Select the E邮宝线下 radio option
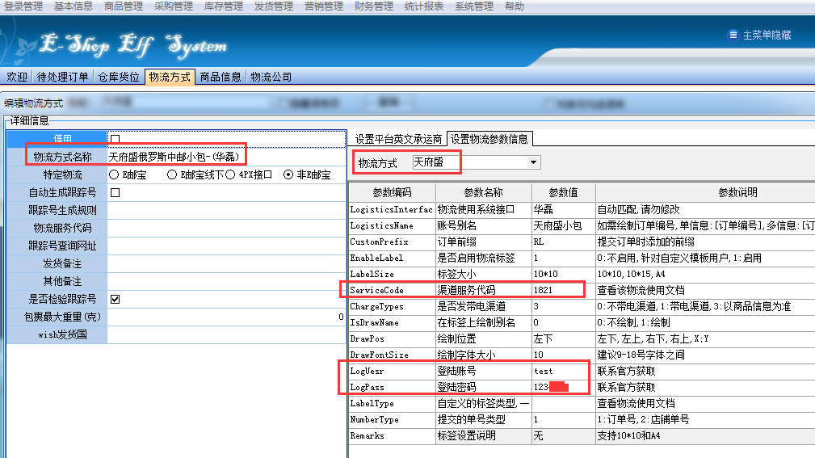 pyautogui.click(x=172, y=175)
